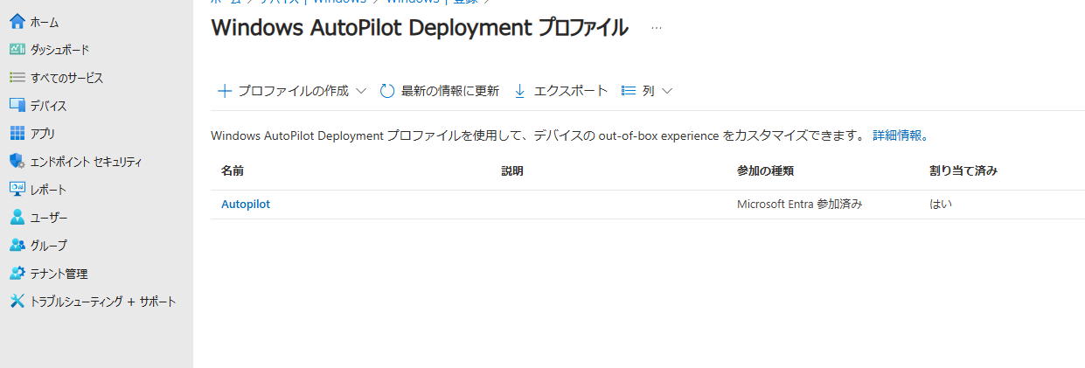The width and height of the screenshot is (1085, 368).
Task: Click the Groups people icon
Action: (x=17, y=245)
